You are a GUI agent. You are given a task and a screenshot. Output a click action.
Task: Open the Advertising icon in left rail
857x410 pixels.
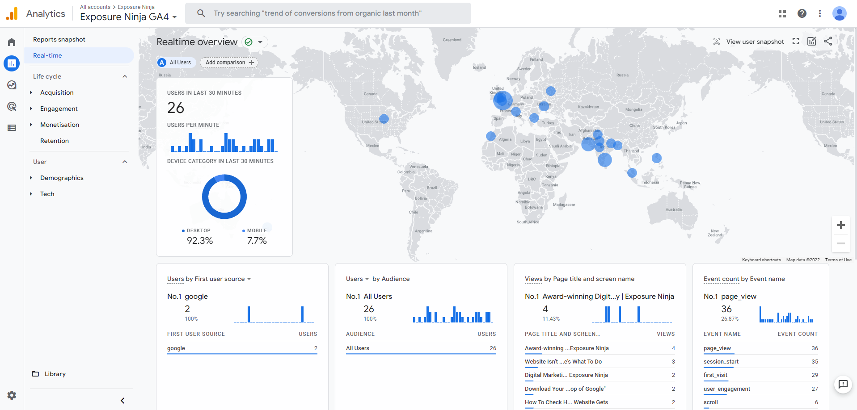pos(12,106)
